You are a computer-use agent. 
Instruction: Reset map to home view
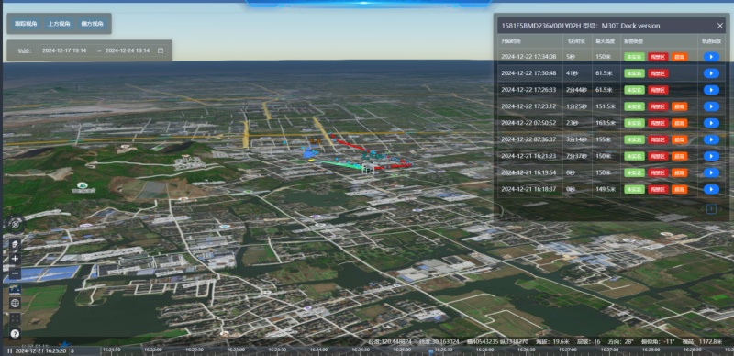[x=15, y=244]
